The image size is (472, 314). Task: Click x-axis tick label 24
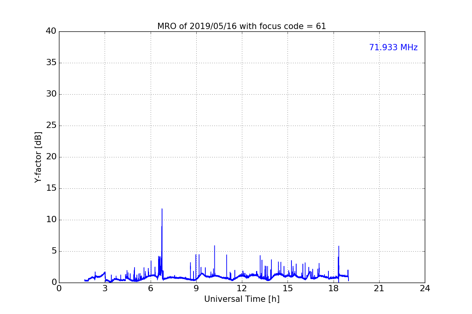coord(425,288)
